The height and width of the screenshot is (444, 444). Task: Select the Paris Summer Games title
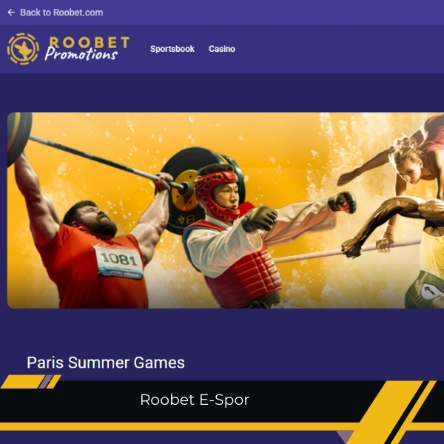[106, 363]
